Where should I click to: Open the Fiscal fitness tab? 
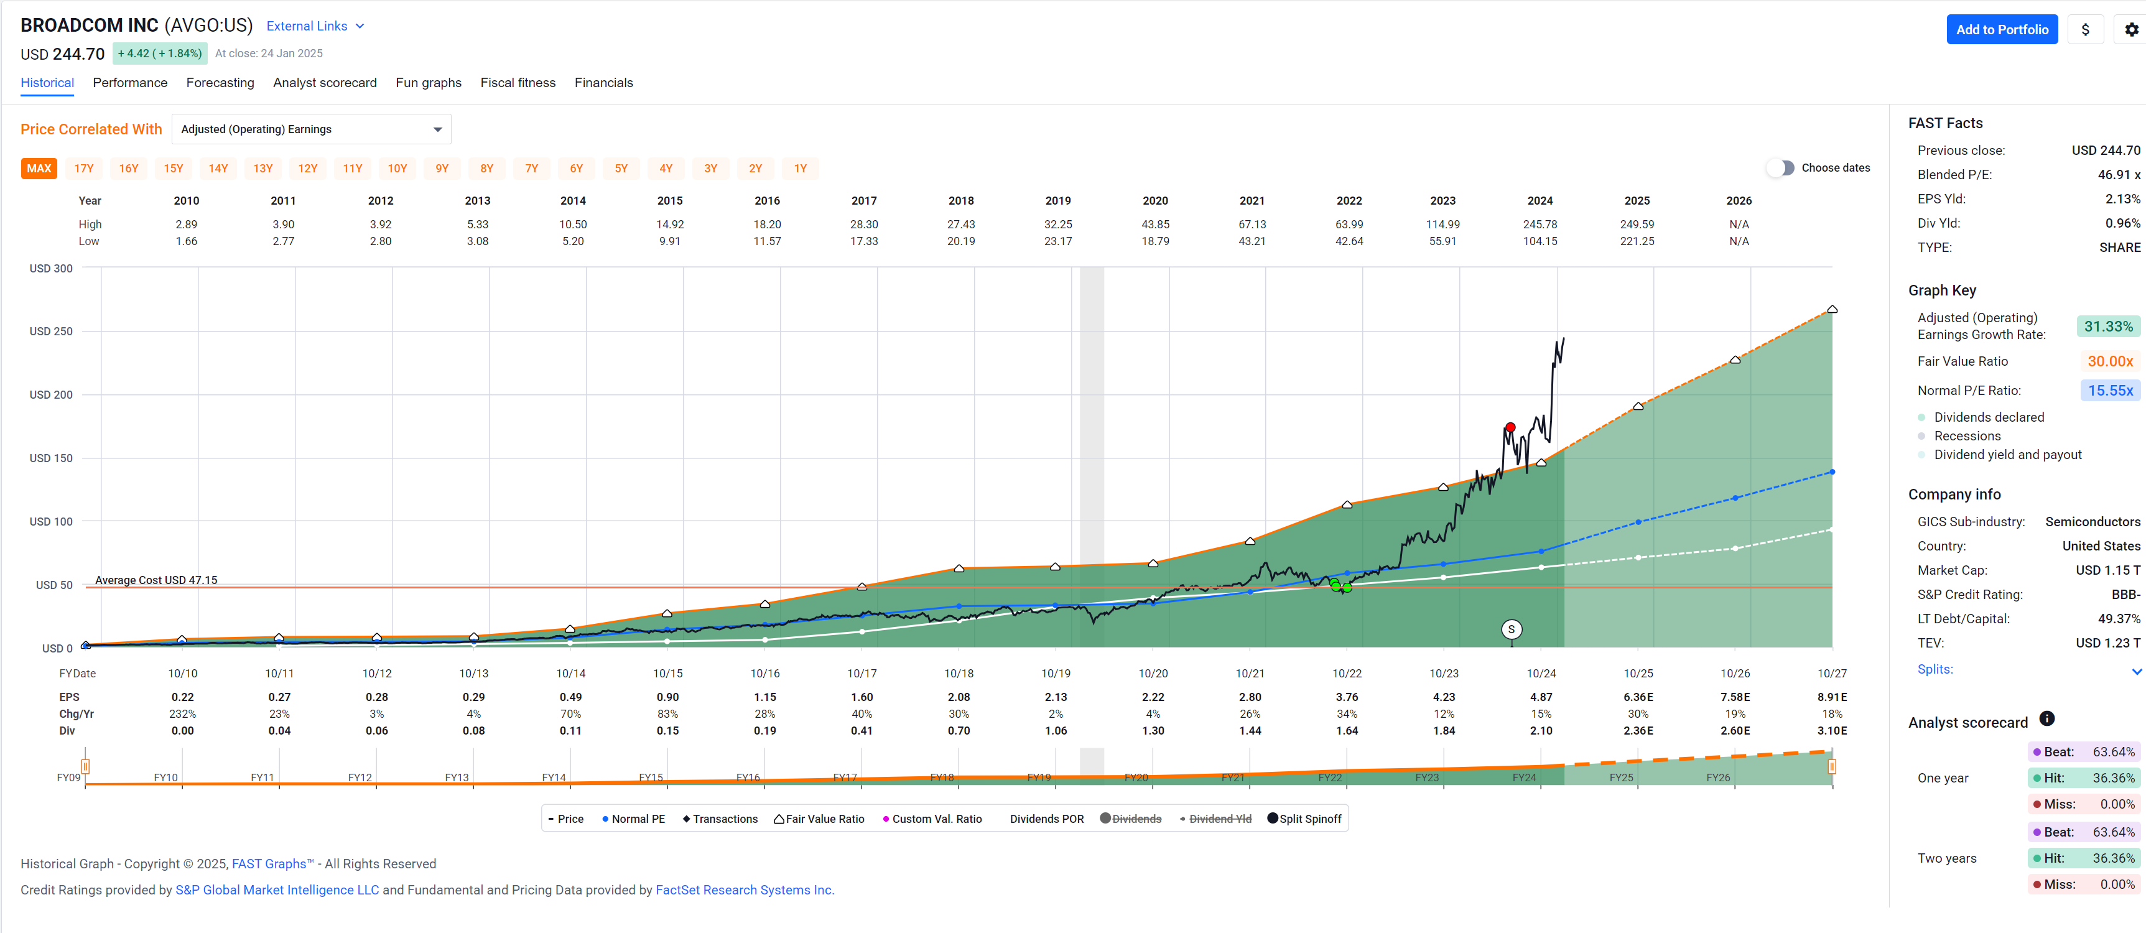pyautogui.click(x=518, y=83)
